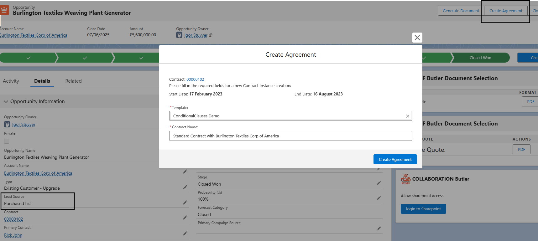Click the End Date 16 August 2023

point(328,94)
